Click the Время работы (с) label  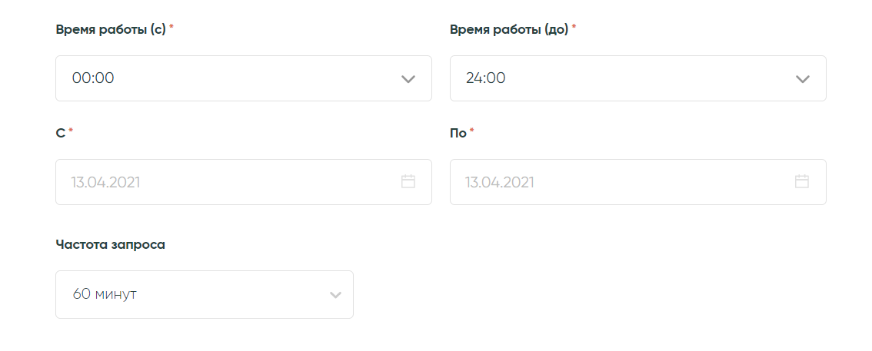(111, 29)
